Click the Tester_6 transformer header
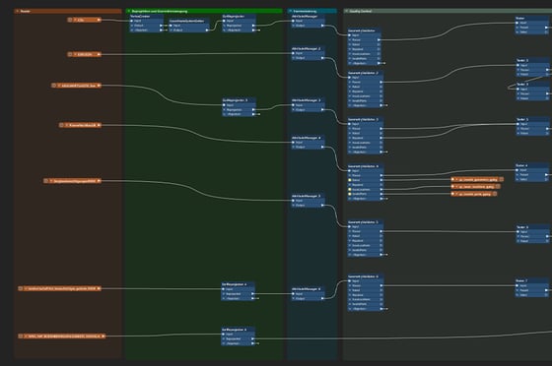Image resolution: width=552 pixels, height=366 pixels. point(532,227)
